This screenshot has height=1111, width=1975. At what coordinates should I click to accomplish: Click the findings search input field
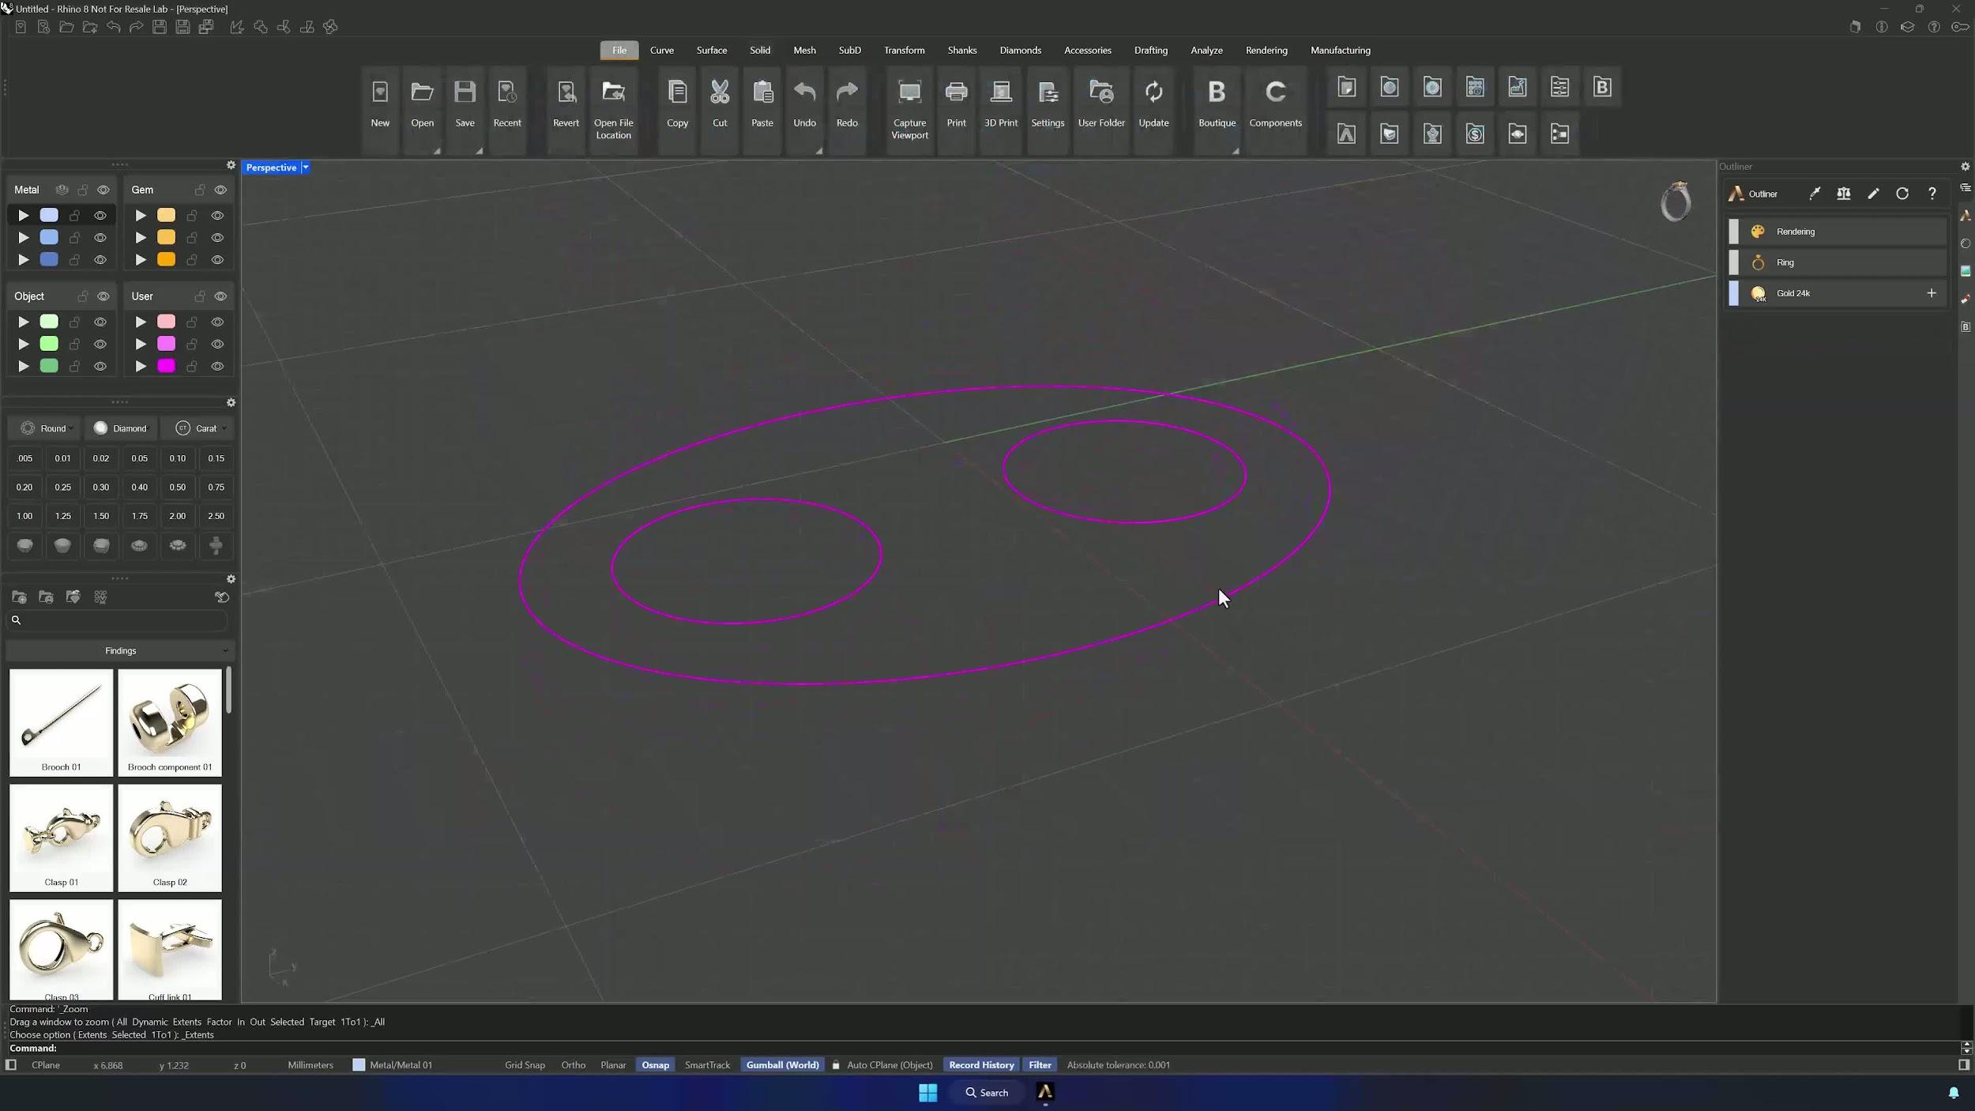click(118, 620)
